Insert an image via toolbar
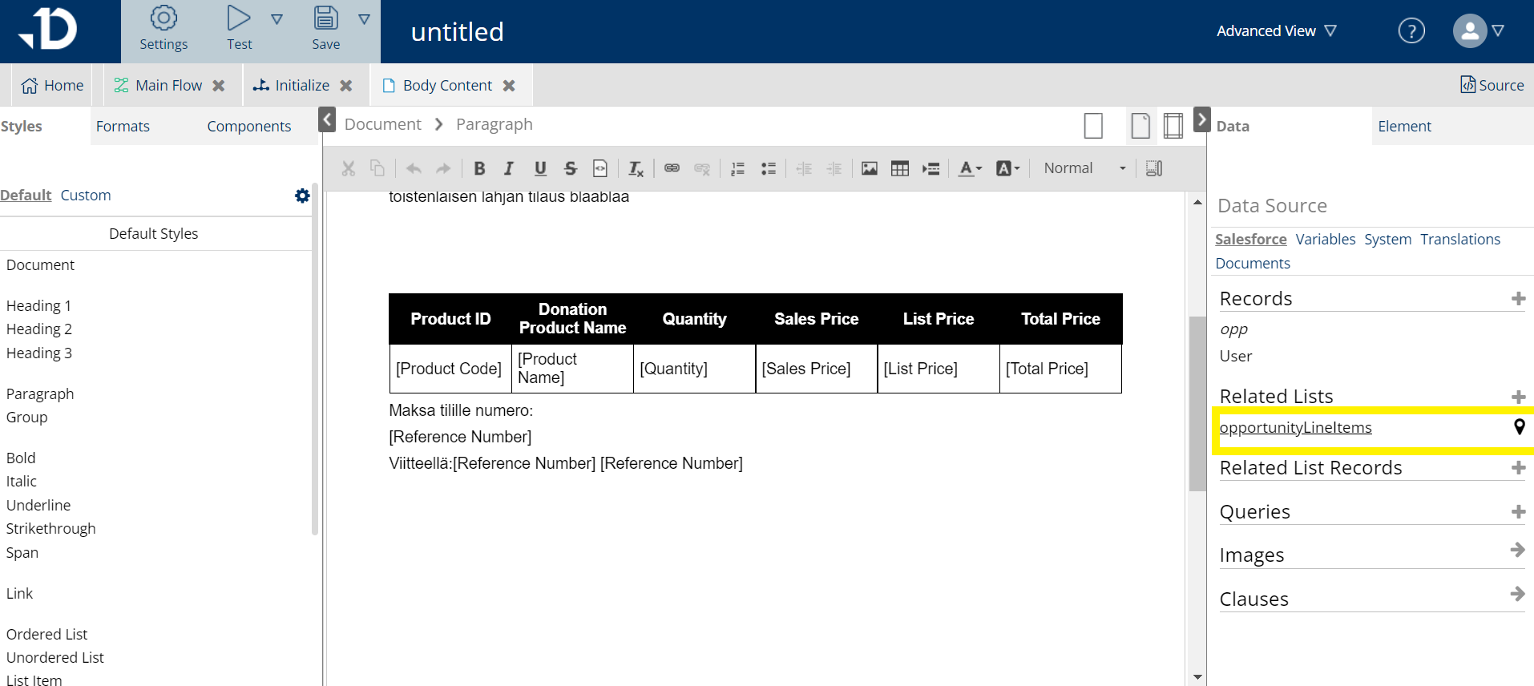The height and width of the screenshot is (686, 1534). coord(870,168)
